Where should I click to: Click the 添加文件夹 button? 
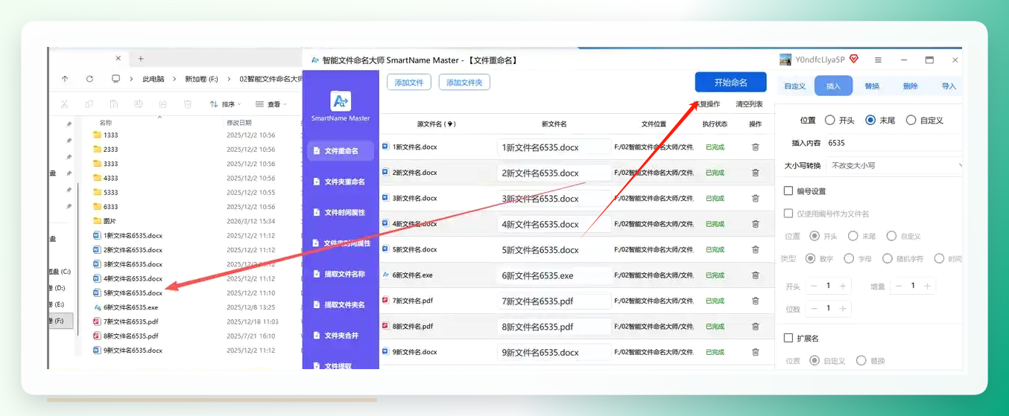464,83
